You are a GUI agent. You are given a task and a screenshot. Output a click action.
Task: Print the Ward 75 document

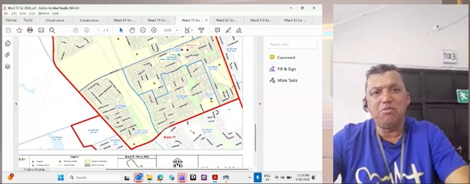(30, 30)
